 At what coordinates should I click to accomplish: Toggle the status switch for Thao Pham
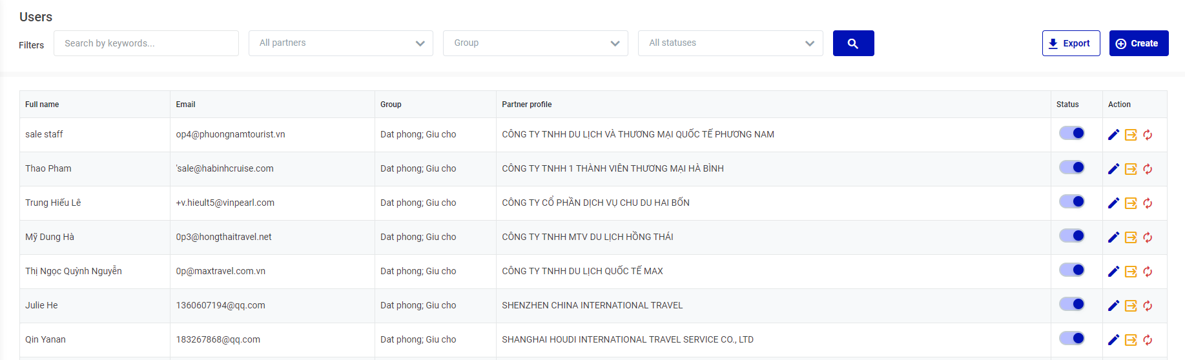coord(1072,168)
